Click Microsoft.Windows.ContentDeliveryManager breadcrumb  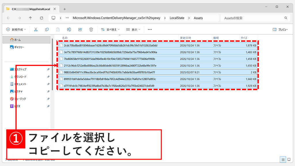(x=116, y=18)
